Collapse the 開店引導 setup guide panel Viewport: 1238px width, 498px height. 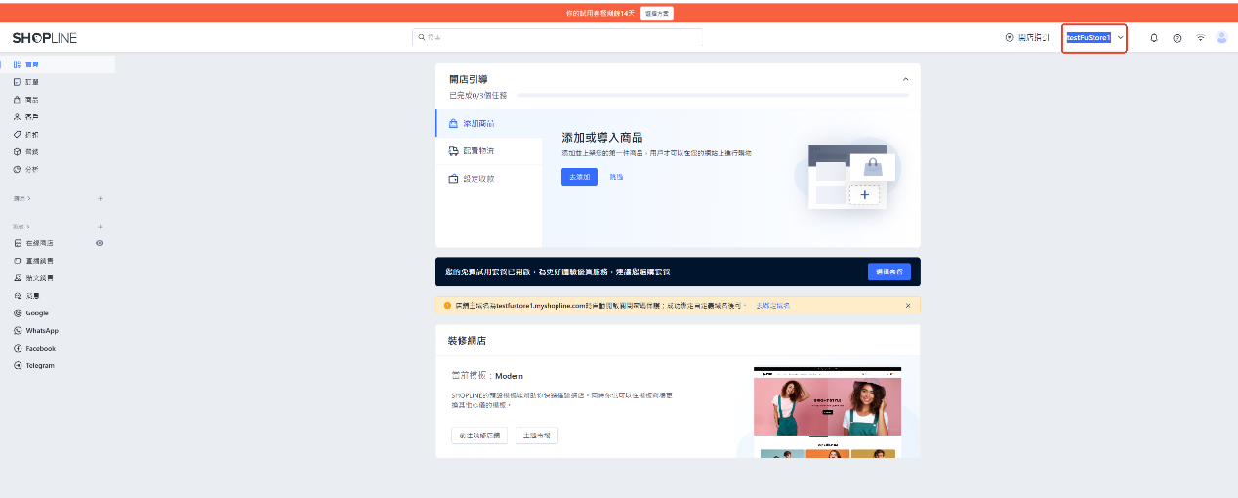pyautogui.click(x=905, y=79)
